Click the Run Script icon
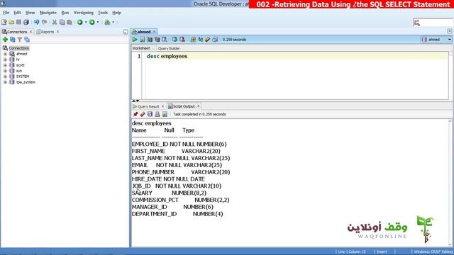454x255 pixels. point(142,40)
